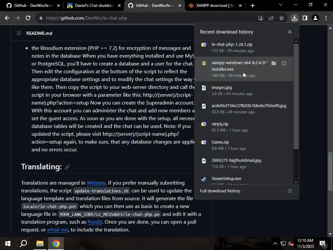
Task: Close the Daniel's Chat shutdown tab
Action: (x=119, y=6)
